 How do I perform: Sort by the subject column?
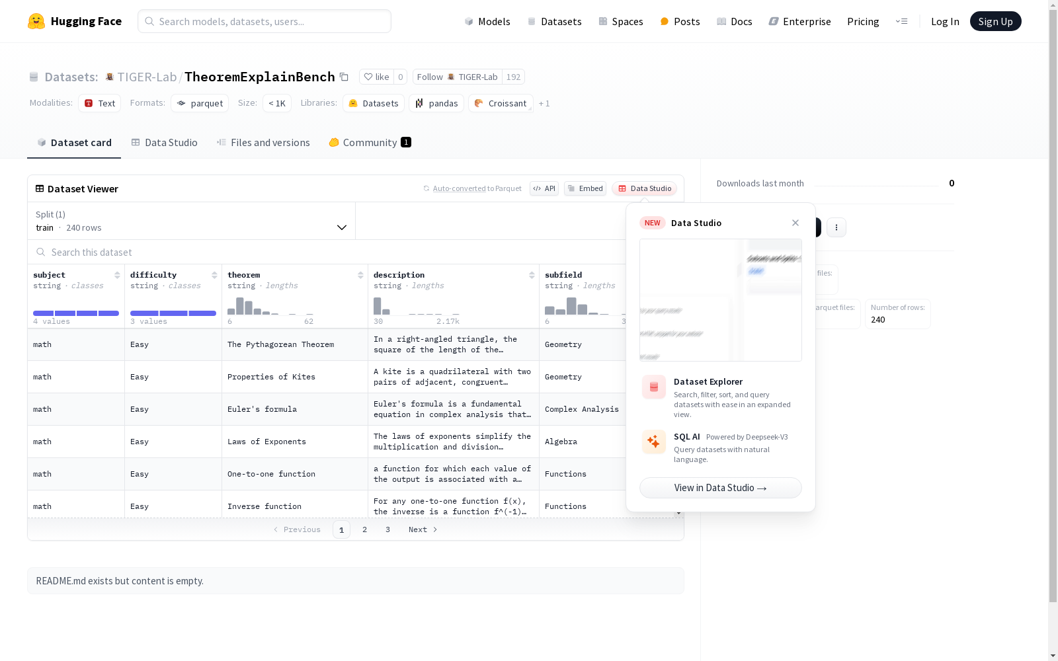(117, 275)
